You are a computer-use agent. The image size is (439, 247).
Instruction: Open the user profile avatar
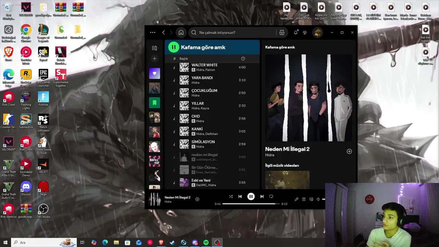pyautogui.click(x=318, y=33)
